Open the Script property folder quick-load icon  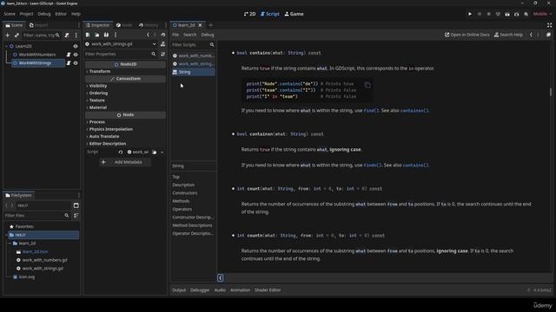click(155, 153)
